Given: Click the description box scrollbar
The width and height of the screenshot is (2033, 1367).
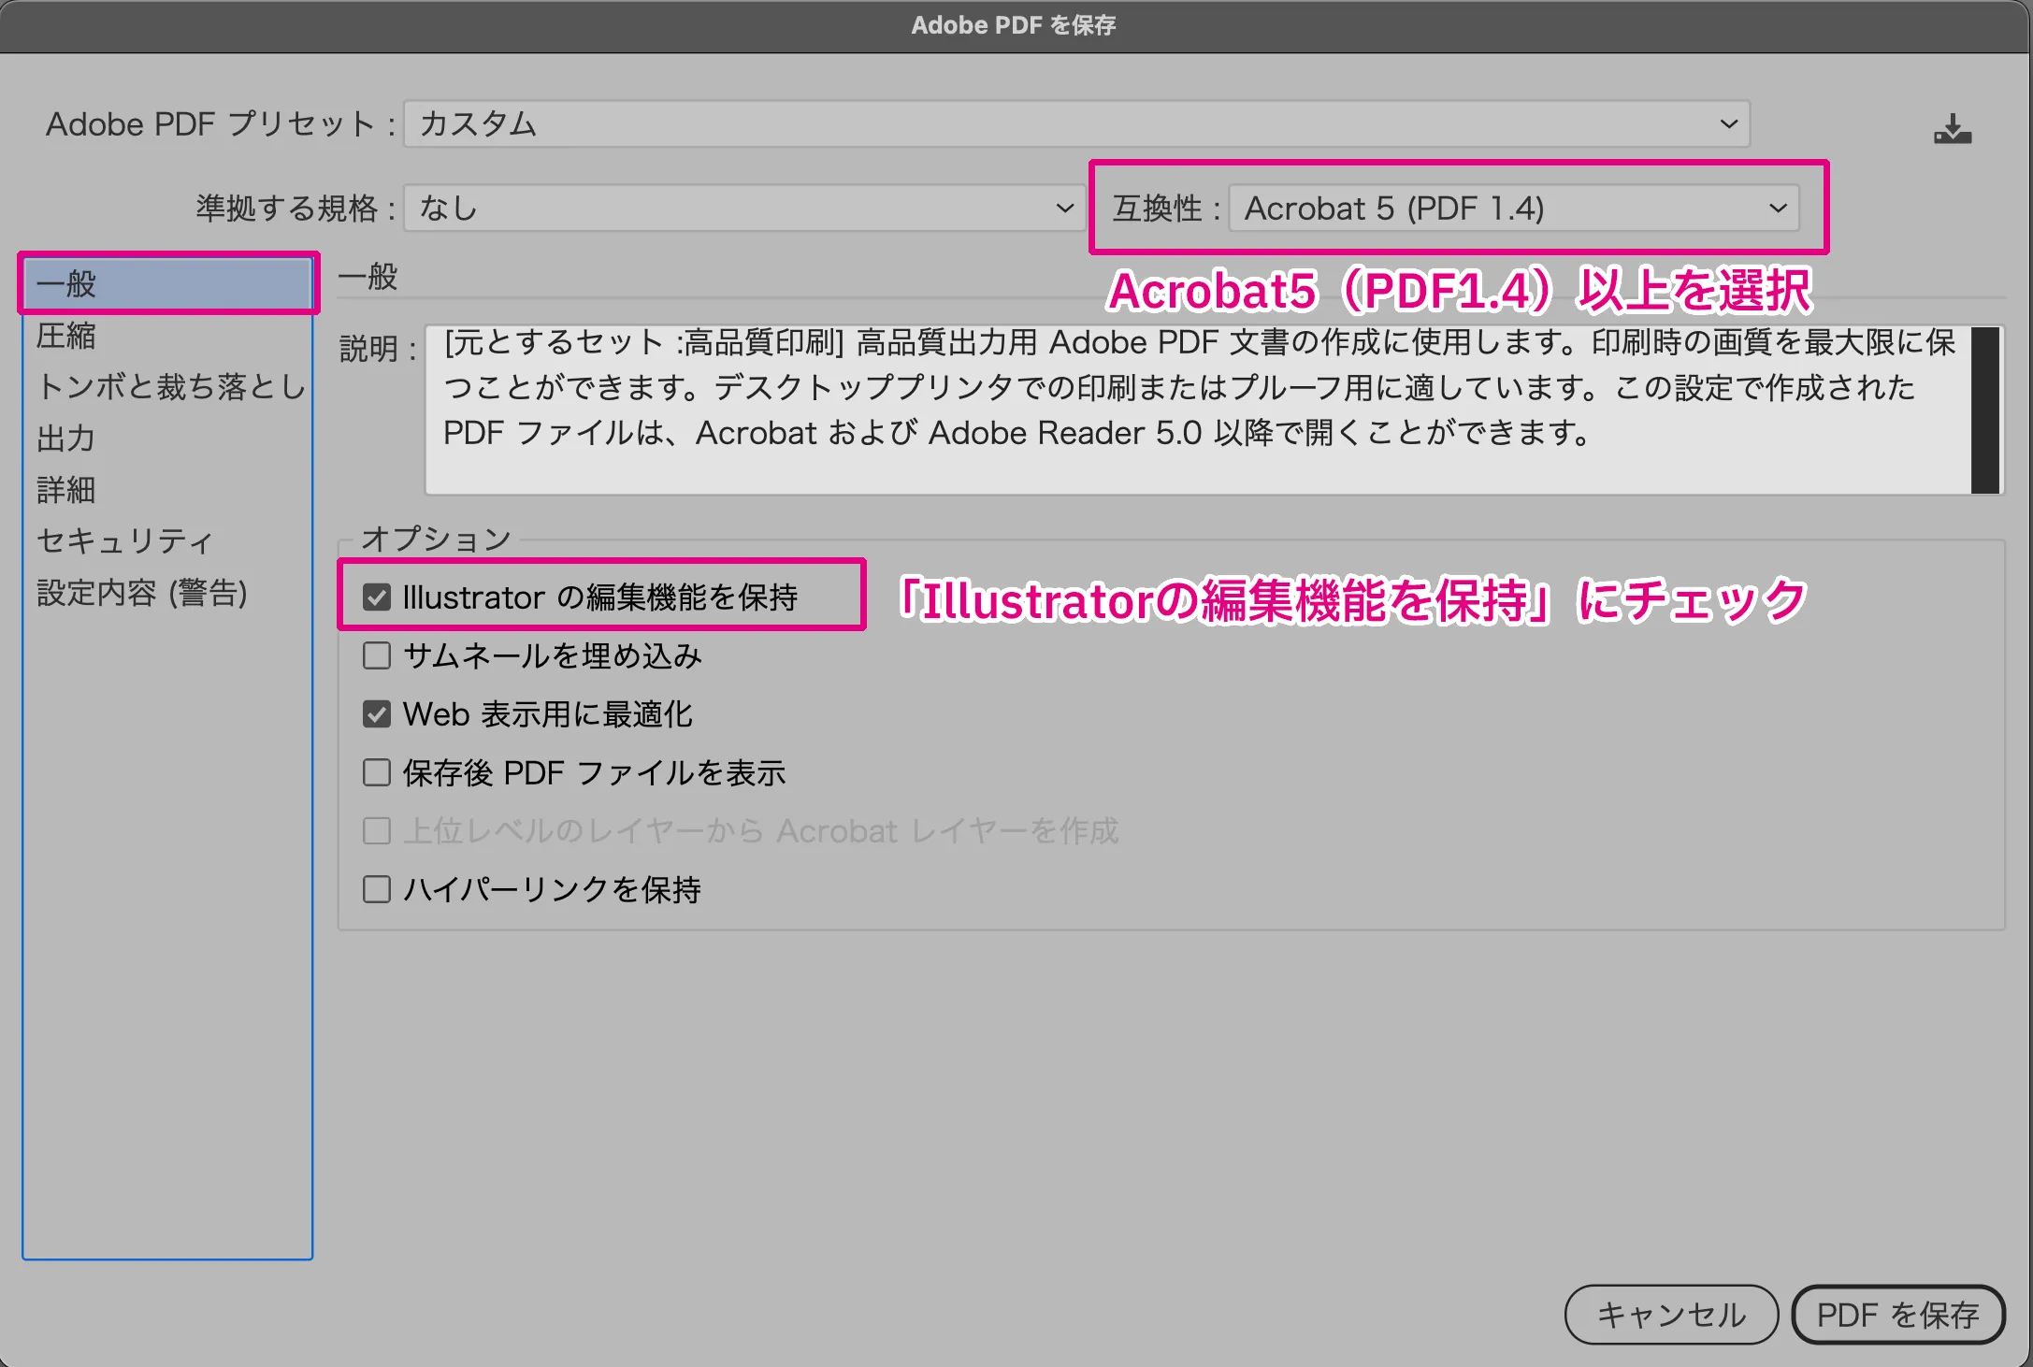Looking at the screenshot, I should click(1985, 410).
